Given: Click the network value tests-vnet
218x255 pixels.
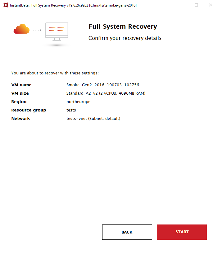Looking at the screenshot, I should [93, 119].
